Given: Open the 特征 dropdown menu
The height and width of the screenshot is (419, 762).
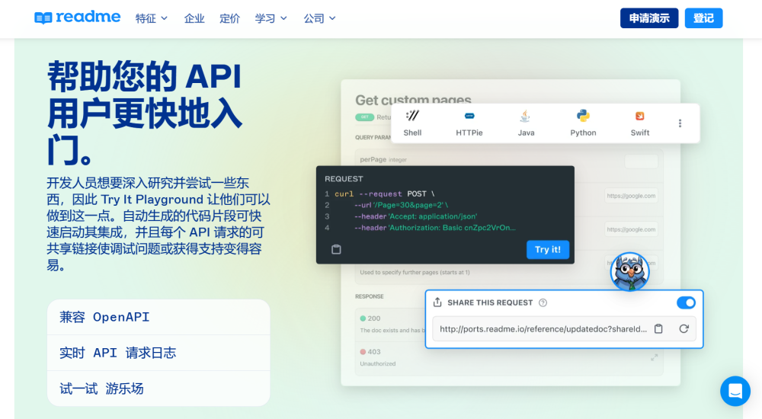Looking at the screenshot, I should pos(151,18).
